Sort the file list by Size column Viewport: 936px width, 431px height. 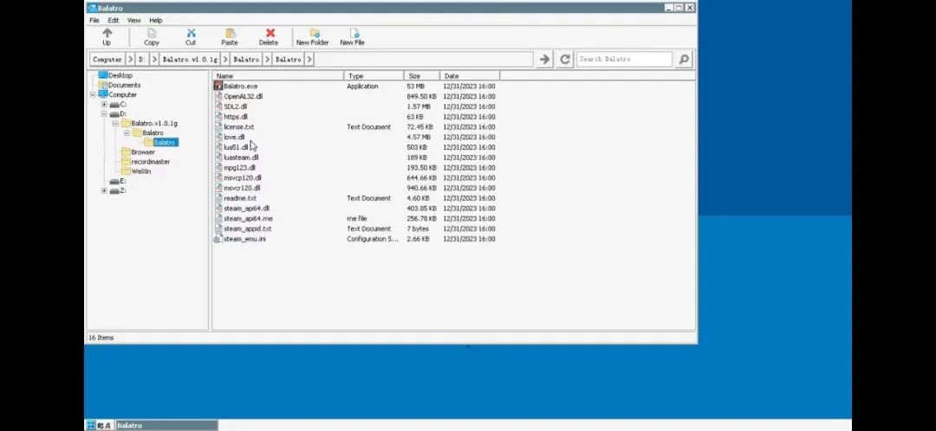[x=422, y=75]
